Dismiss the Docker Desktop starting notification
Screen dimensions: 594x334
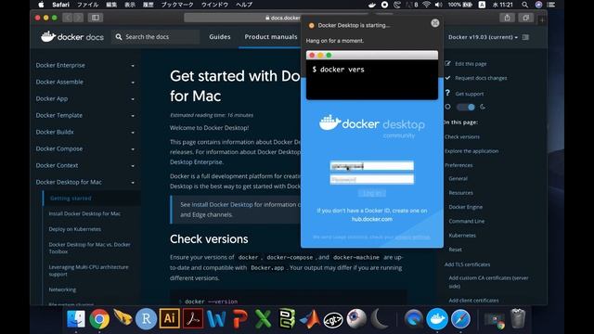[x=435, y=23]
